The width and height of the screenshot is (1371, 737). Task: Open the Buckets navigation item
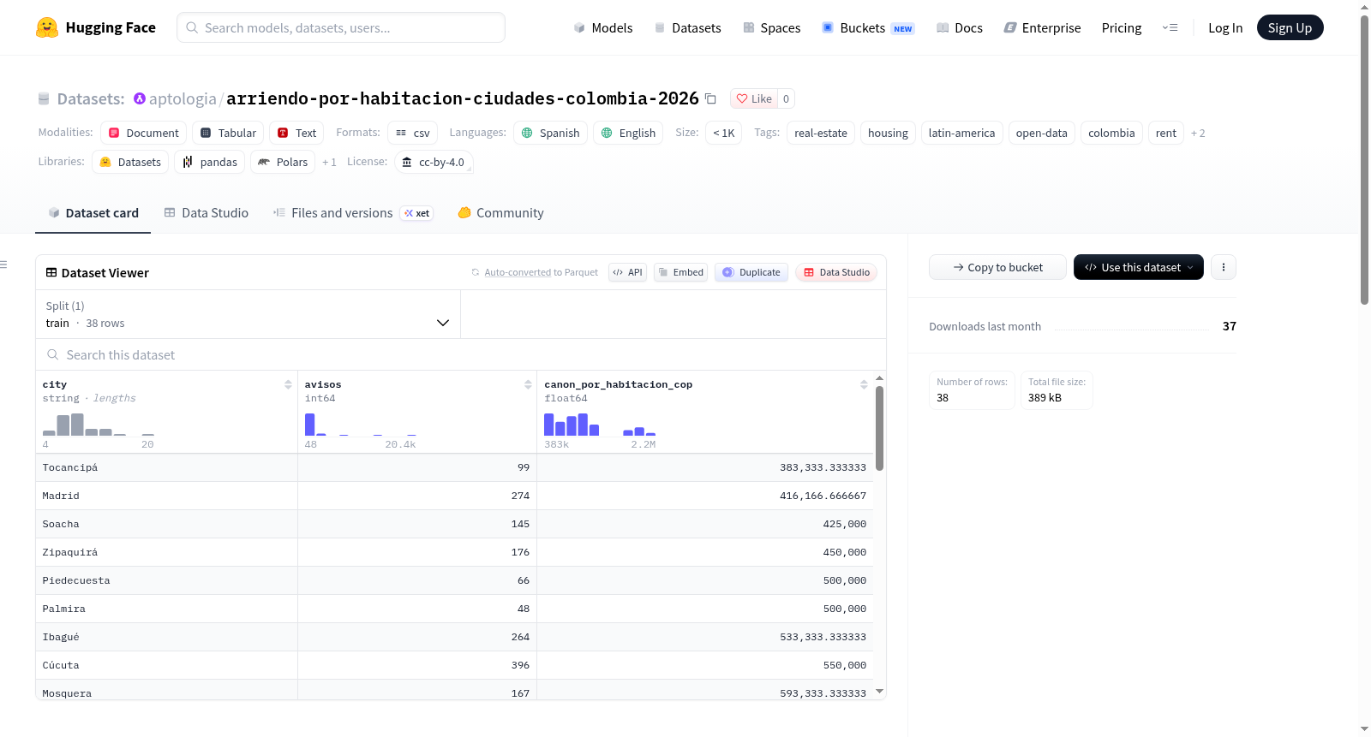(868, 27)
